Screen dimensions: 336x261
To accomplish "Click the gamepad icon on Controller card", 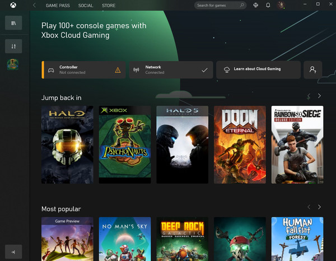I will [x=51, y=70].
